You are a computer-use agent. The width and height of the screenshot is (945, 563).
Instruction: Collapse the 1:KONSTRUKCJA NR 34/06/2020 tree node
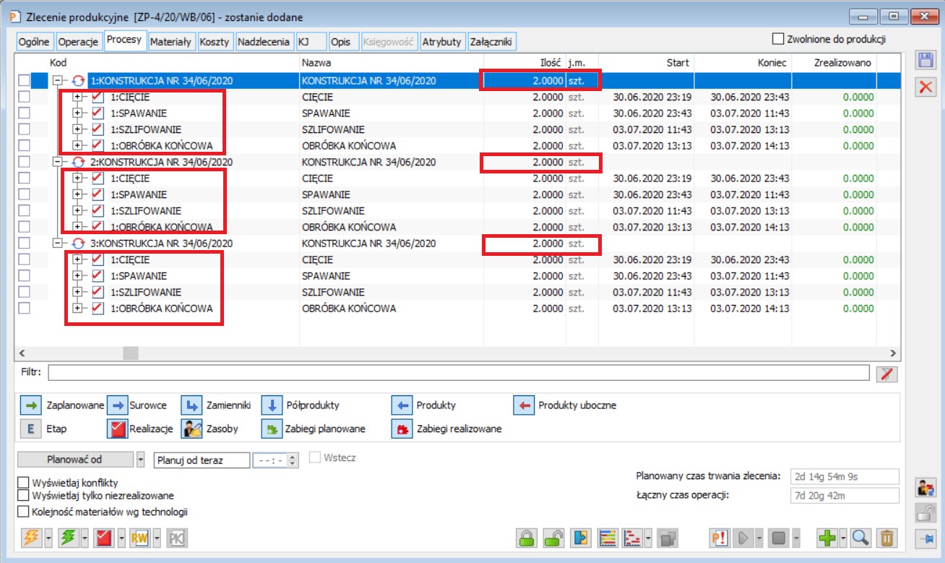tap(58, 81)
